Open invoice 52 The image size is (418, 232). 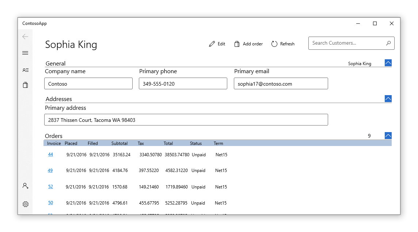click(x=50, y=187)
